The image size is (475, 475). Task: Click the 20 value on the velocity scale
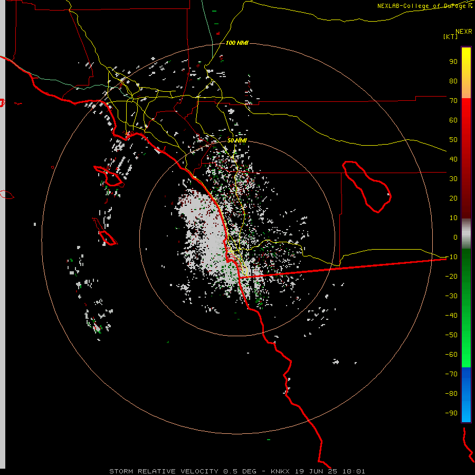pyautogui.click(x=453, y=198)
